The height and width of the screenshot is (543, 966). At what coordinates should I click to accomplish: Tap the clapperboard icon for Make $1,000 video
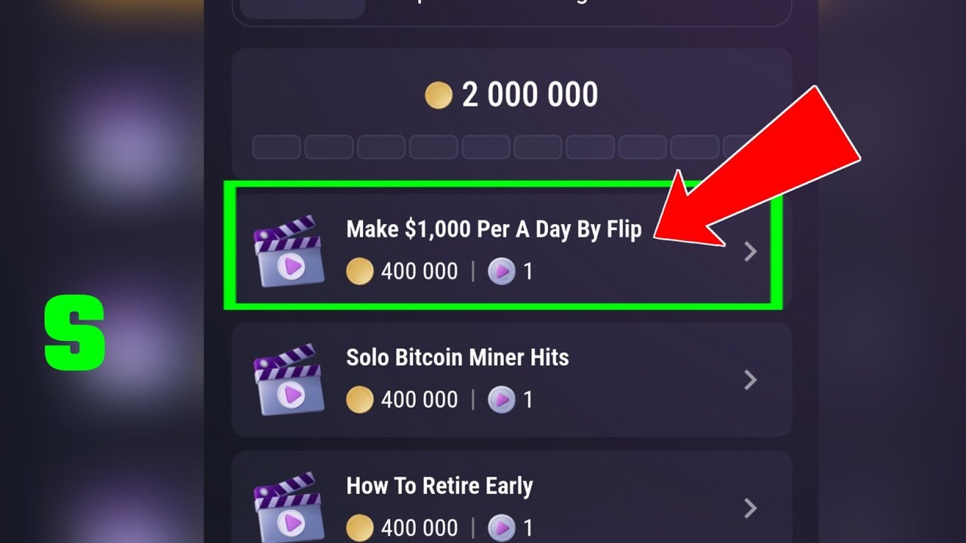289,251
